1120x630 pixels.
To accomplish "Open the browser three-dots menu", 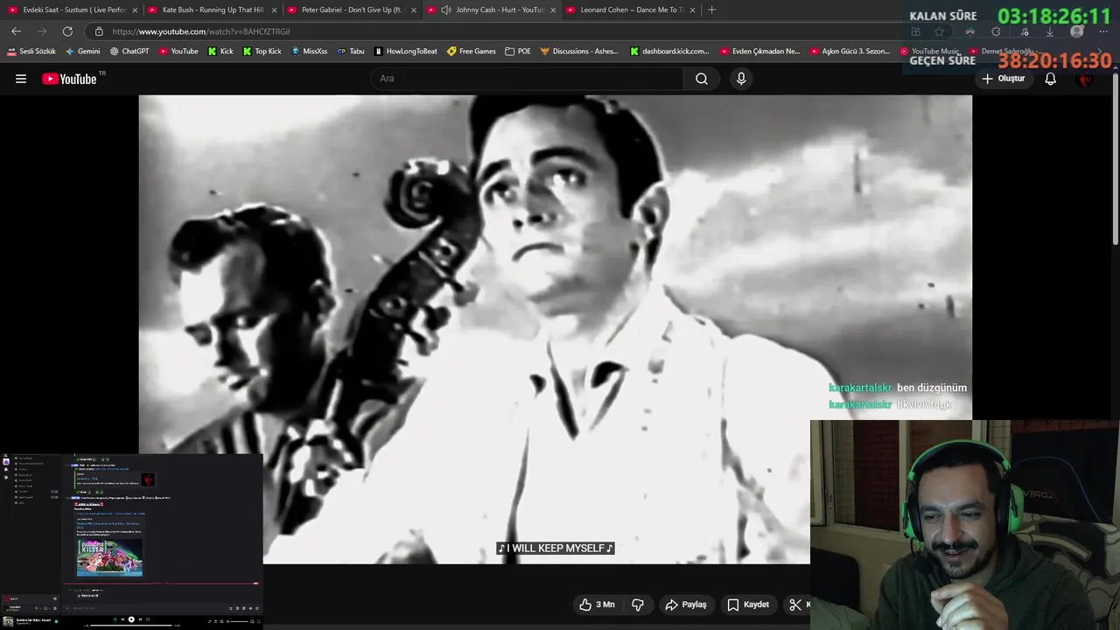I will [x=1102, y=31].
